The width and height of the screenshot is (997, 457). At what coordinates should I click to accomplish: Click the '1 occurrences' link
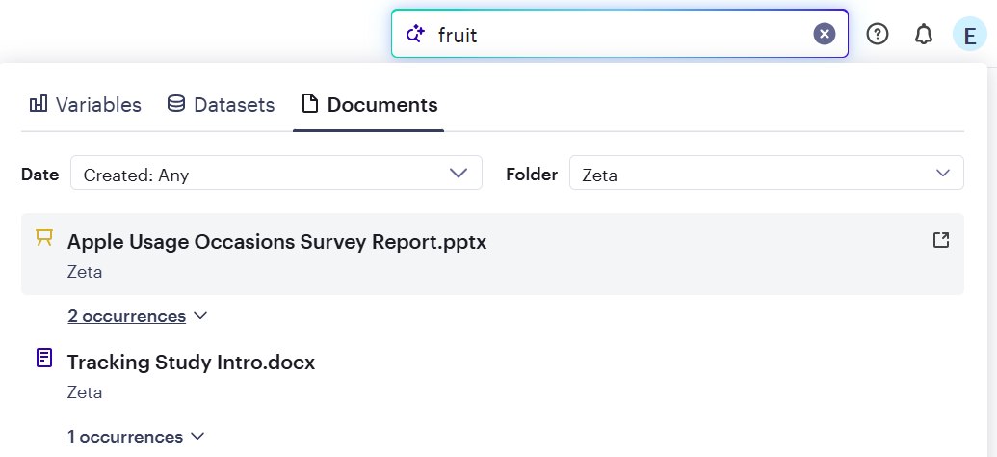(x=125, y=437)
